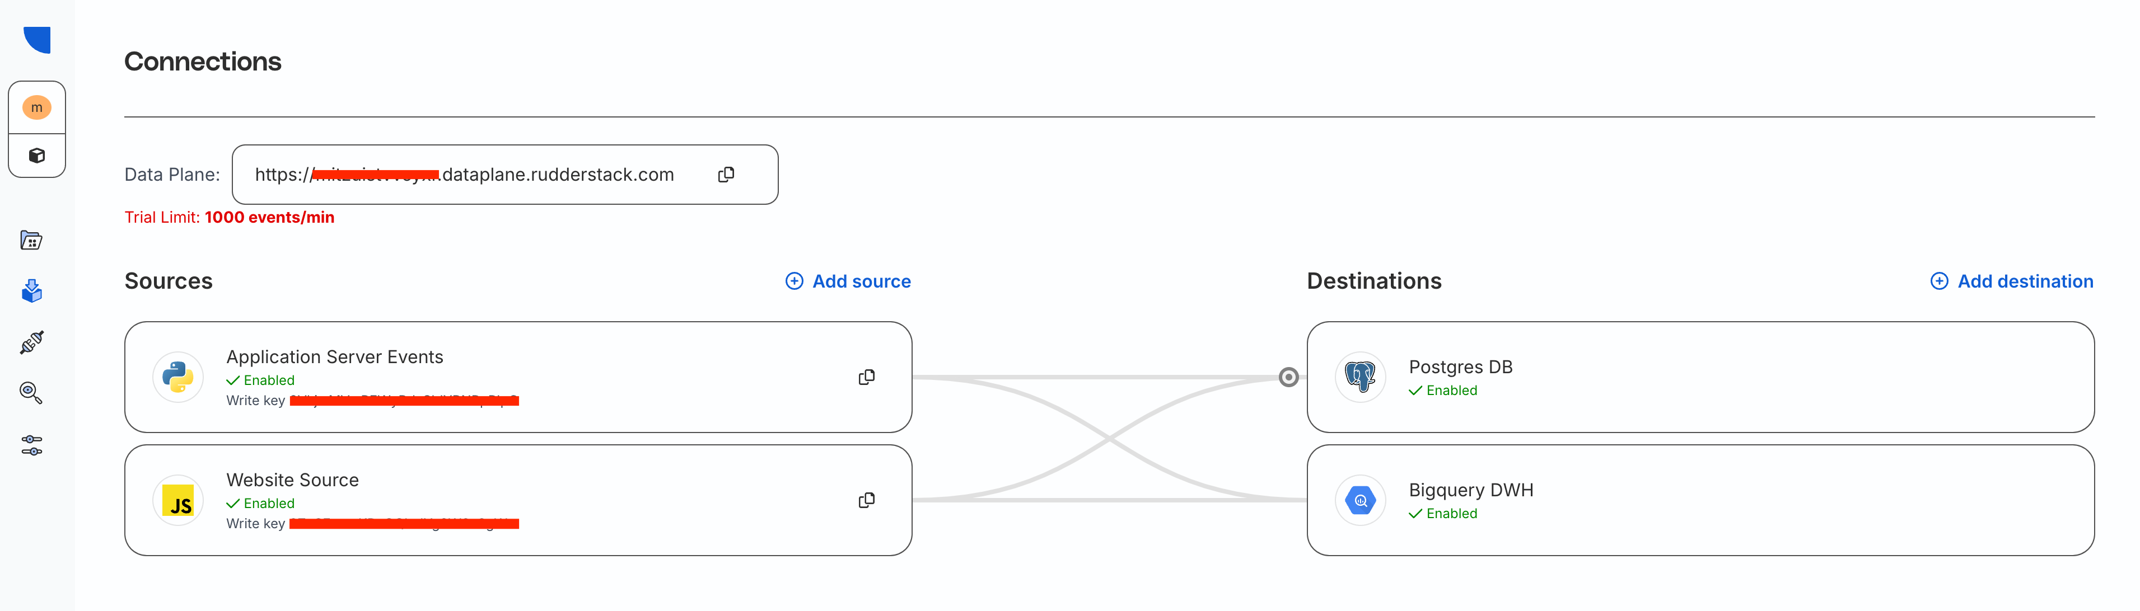This screenshot has height=611, width=2140.
Task: Click Add source link
Action: coord(849,281)
